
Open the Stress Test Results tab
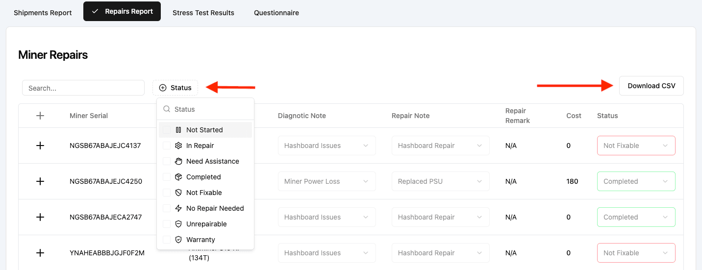point(203,13)
